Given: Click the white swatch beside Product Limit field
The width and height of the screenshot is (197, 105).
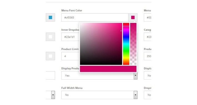Looking at the screenshot, I should pyautogui.click(x=50, y=56).
